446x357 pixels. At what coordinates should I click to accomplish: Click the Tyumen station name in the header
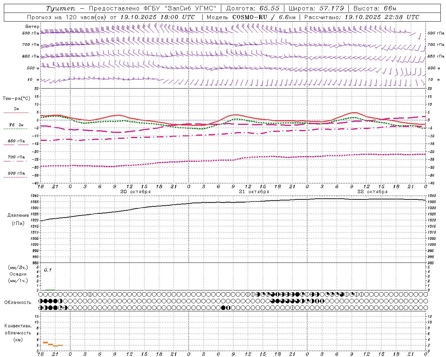pos(61,8)
